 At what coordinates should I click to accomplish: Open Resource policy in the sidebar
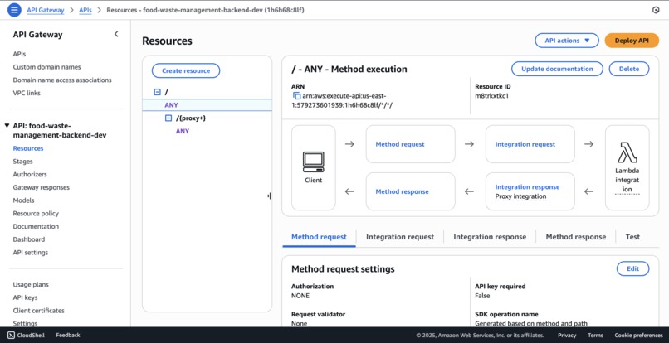[x=36, y=214]
